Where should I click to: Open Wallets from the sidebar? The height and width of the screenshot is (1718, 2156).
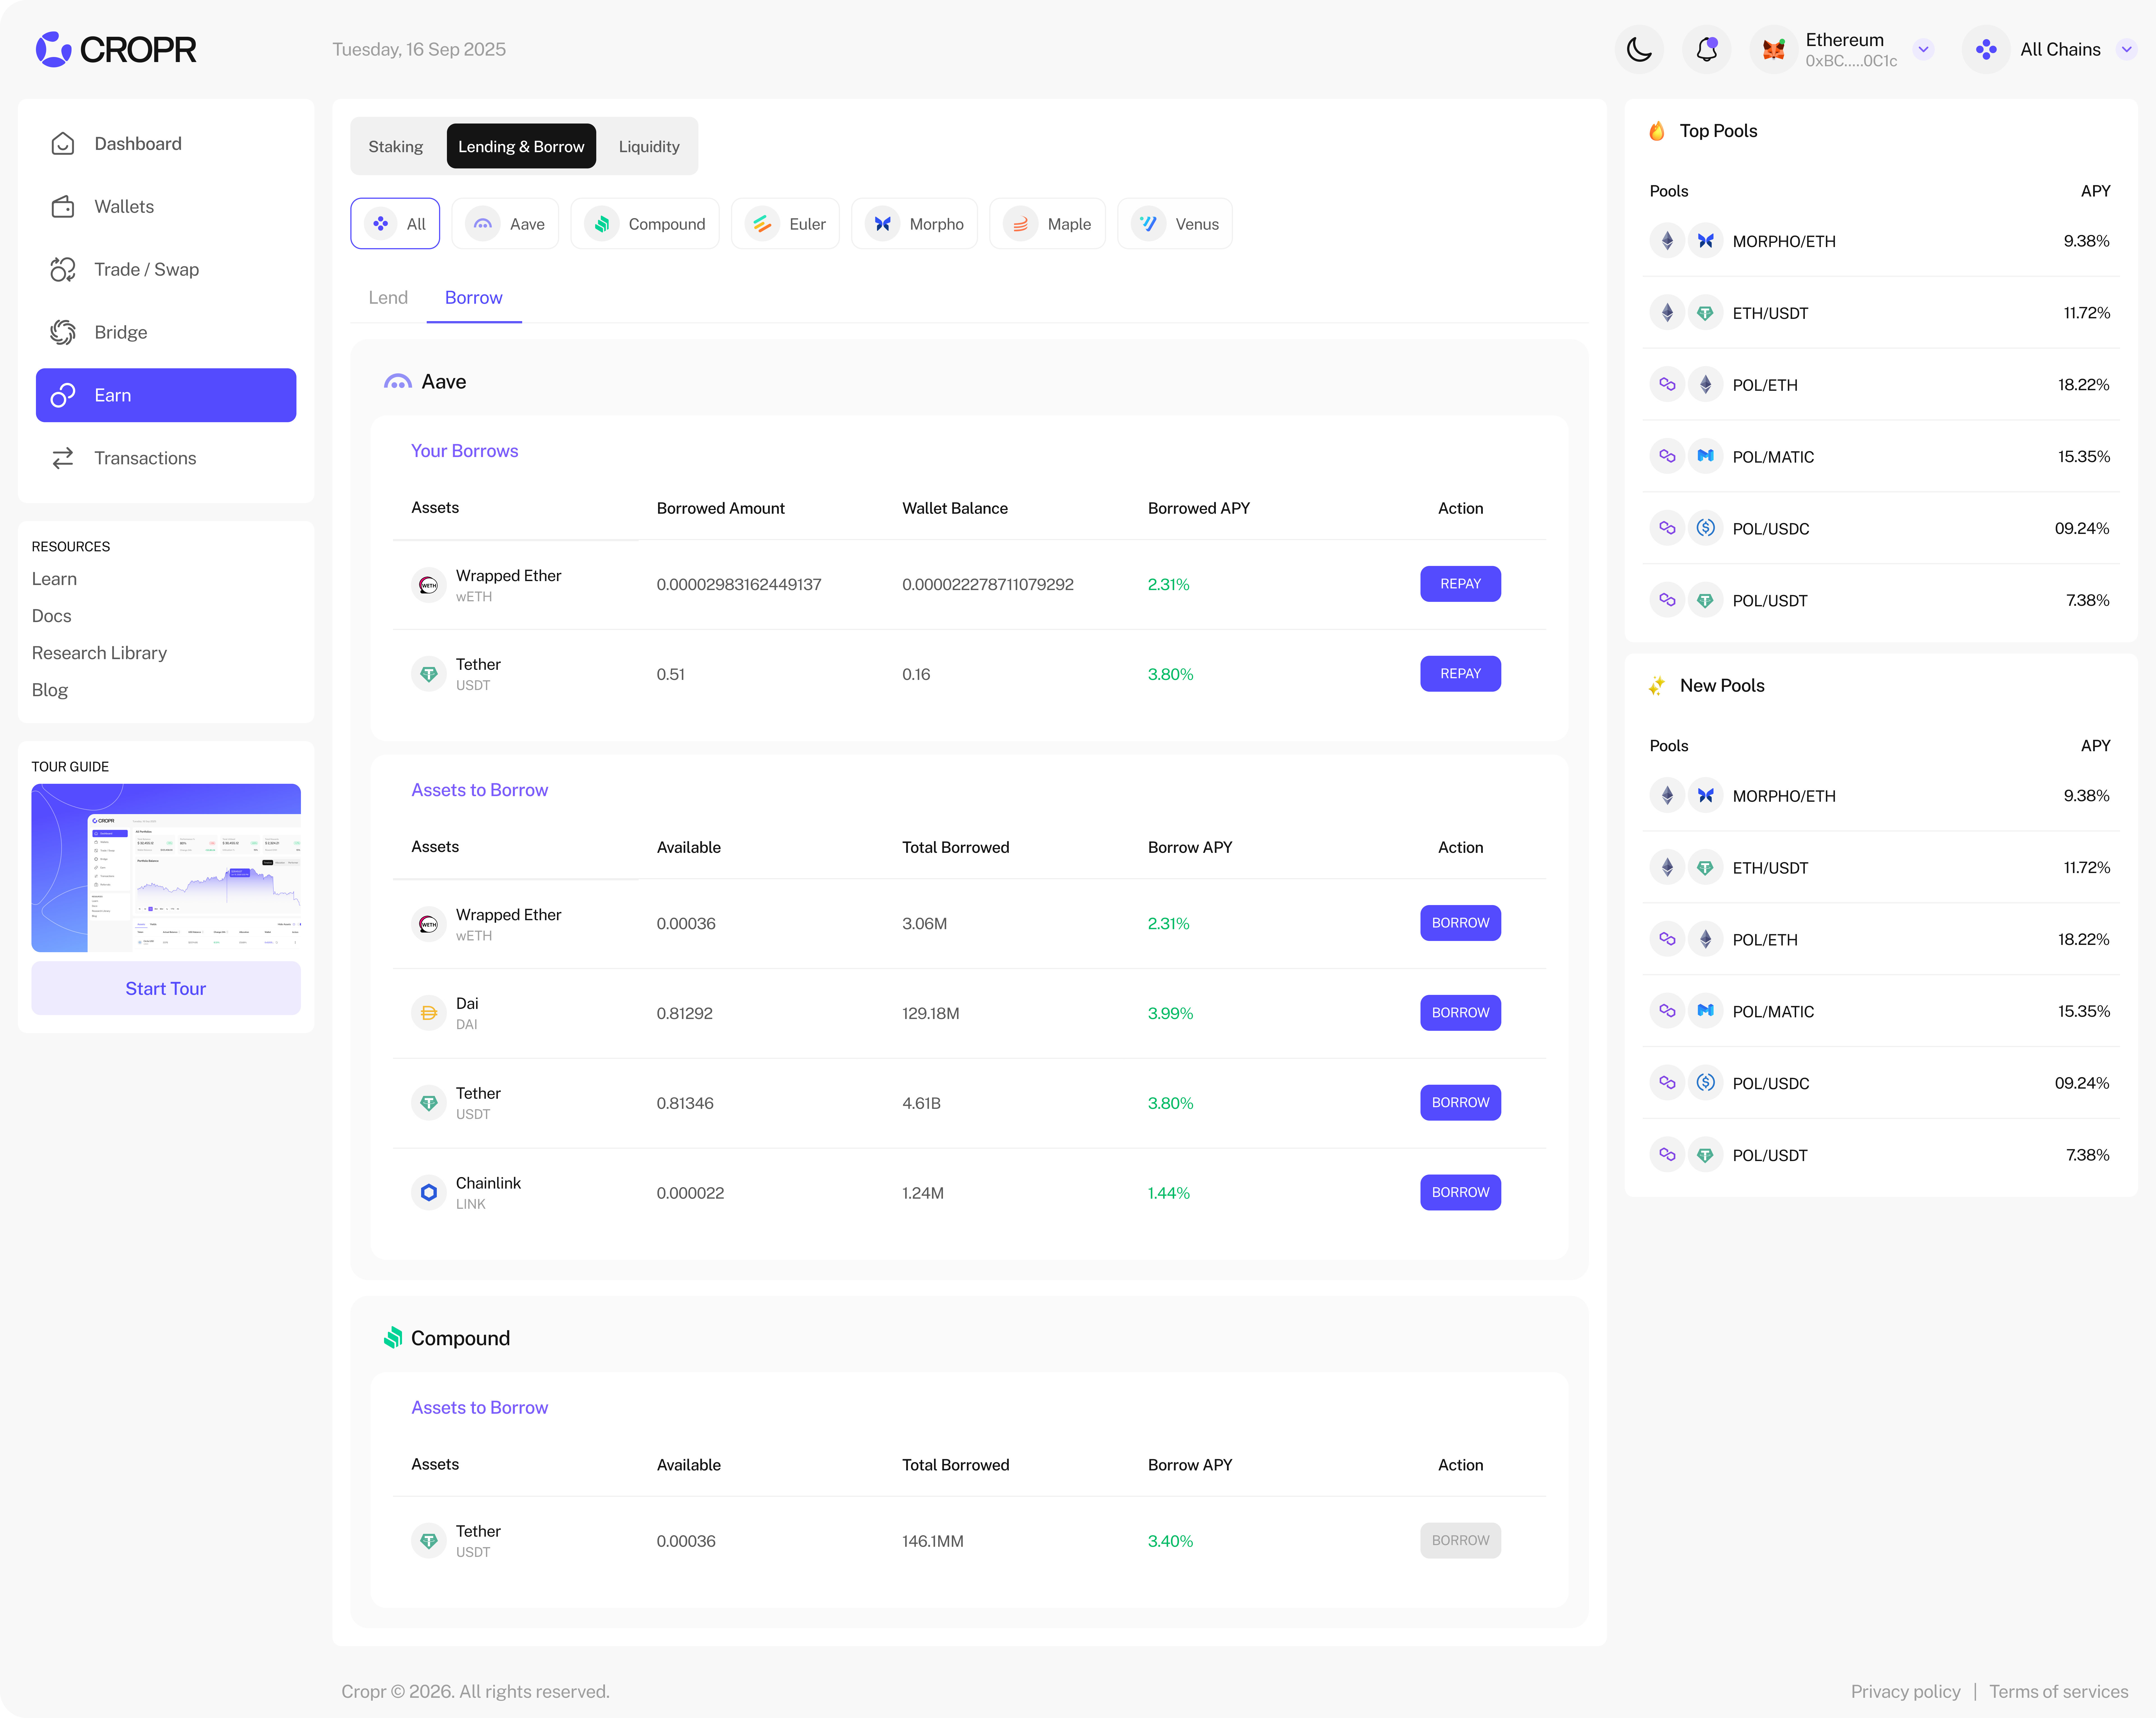point(166,207)
